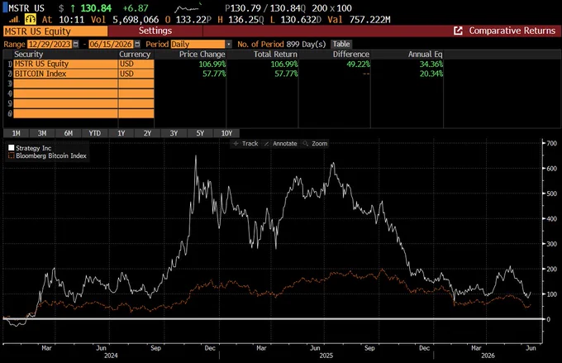Select the 6M range tab
Screen dimensions: 562x363
pyautogui.click(x=69, y=133)
